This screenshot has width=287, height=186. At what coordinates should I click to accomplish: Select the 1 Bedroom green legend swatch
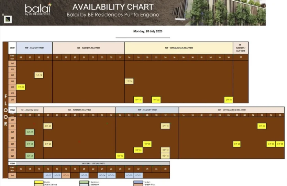click(x=84, y=182)
